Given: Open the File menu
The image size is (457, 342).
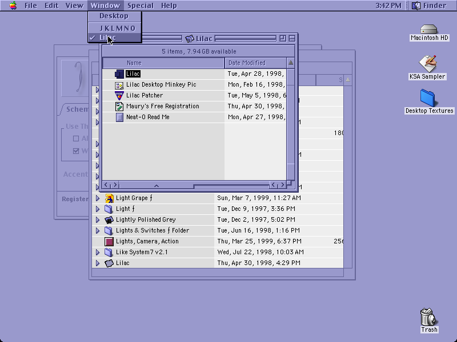Looking at the screenshot, I should (x=31, y=6).
